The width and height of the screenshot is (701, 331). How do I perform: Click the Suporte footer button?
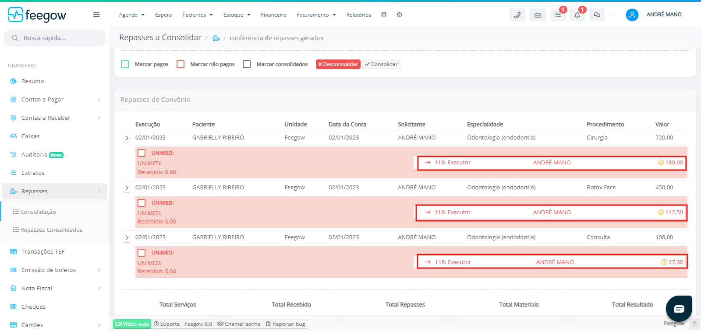pyautogui.click(x=166, y=324)
